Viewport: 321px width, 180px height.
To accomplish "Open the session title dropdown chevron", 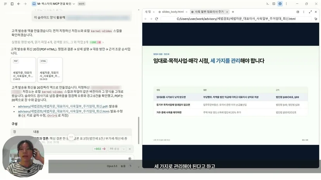I will coord(74,4).
